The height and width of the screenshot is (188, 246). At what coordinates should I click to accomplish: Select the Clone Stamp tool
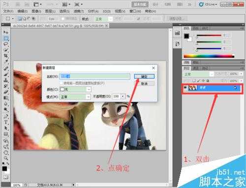(6, 80)
